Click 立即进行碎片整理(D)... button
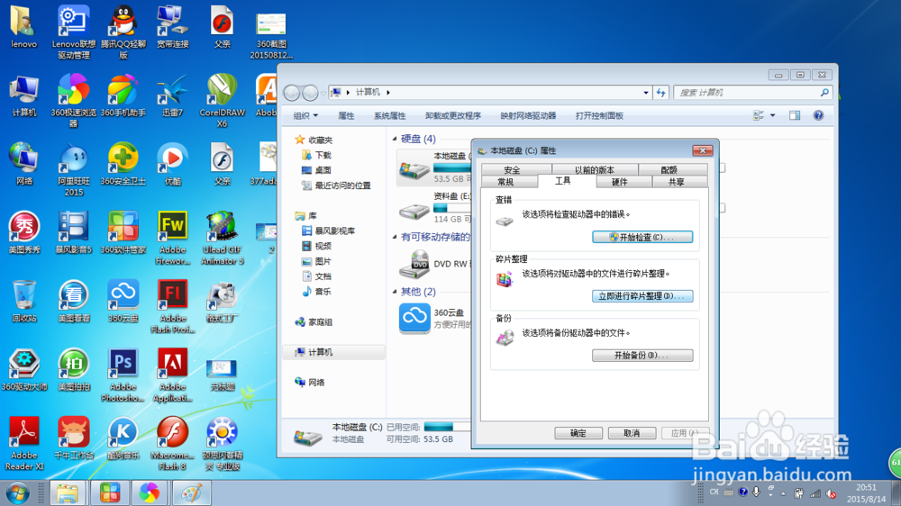901x506 pixels. click(642, 296)
